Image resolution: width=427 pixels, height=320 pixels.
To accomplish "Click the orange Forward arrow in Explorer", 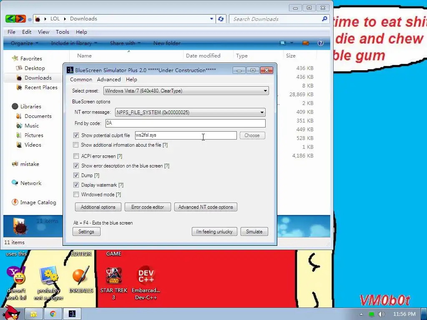I will pyautogui.click(x=21, y=19).
